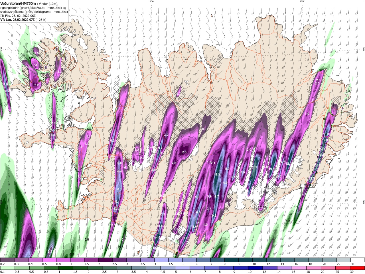
Task: Click the 2.8 precipitation value
Action: pos(174,163)
